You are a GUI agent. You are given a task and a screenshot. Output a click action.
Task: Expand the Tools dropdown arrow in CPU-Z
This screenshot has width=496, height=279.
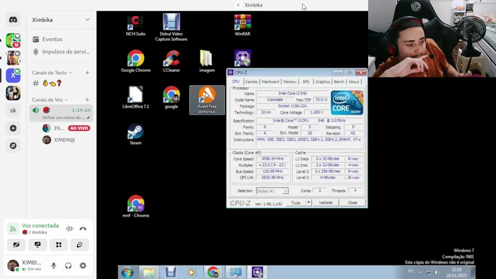[308, 203]
